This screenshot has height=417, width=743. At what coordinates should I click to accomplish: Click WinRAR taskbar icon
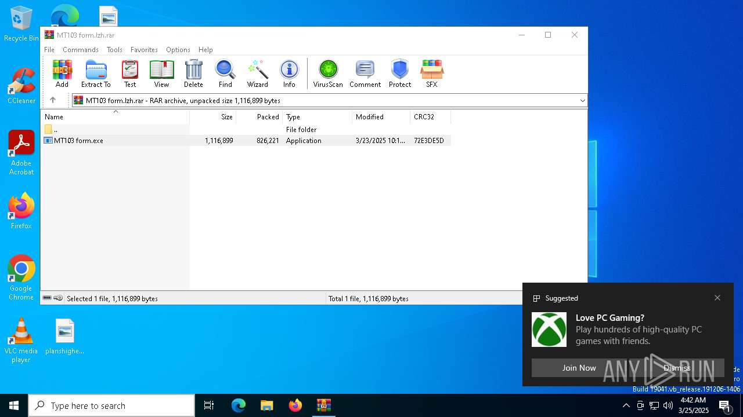323,405
